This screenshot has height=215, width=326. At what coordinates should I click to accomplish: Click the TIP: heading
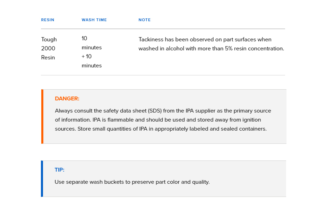(x=59, y=170)
